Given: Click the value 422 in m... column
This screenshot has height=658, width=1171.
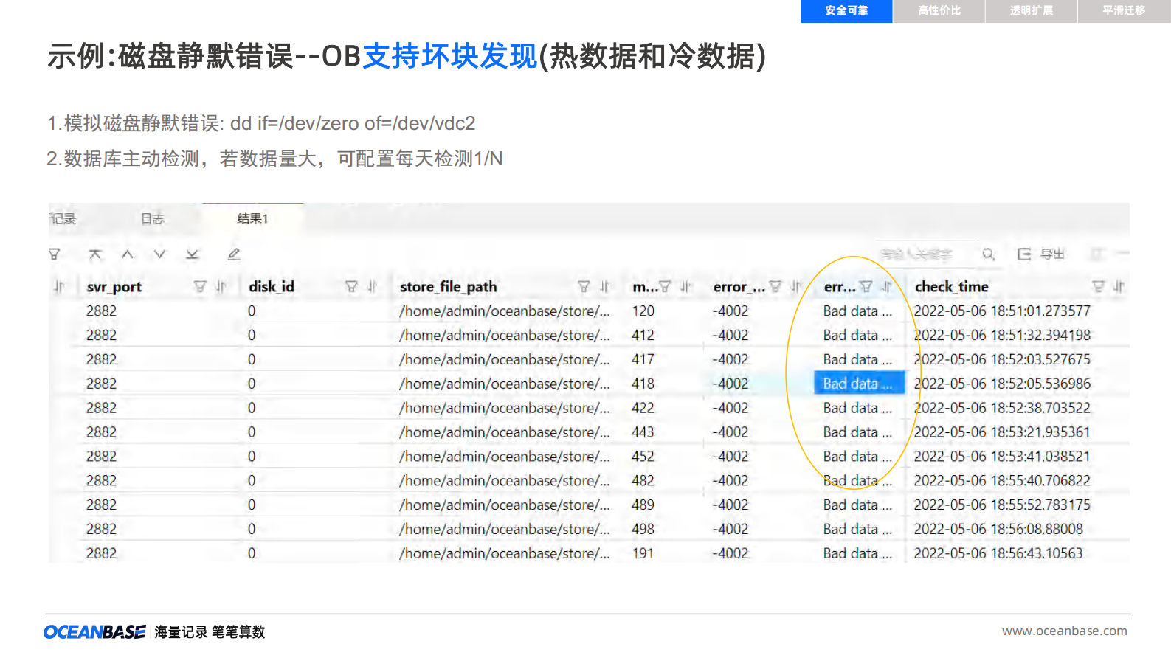Looking at the screenshot, I should pos(643,408).
